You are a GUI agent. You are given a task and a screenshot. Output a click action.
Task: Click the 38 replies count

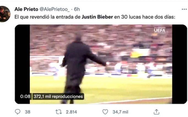pyautogui.click(x=28, y=112)
